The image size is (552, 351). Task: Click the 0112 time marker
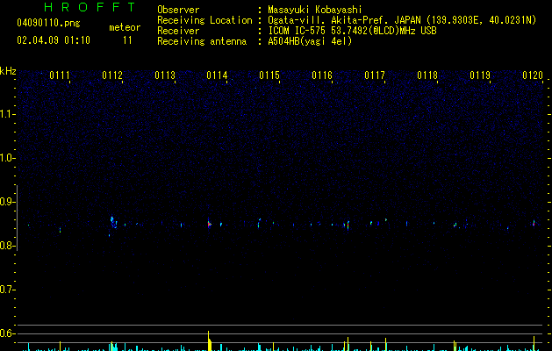(112, 75)
